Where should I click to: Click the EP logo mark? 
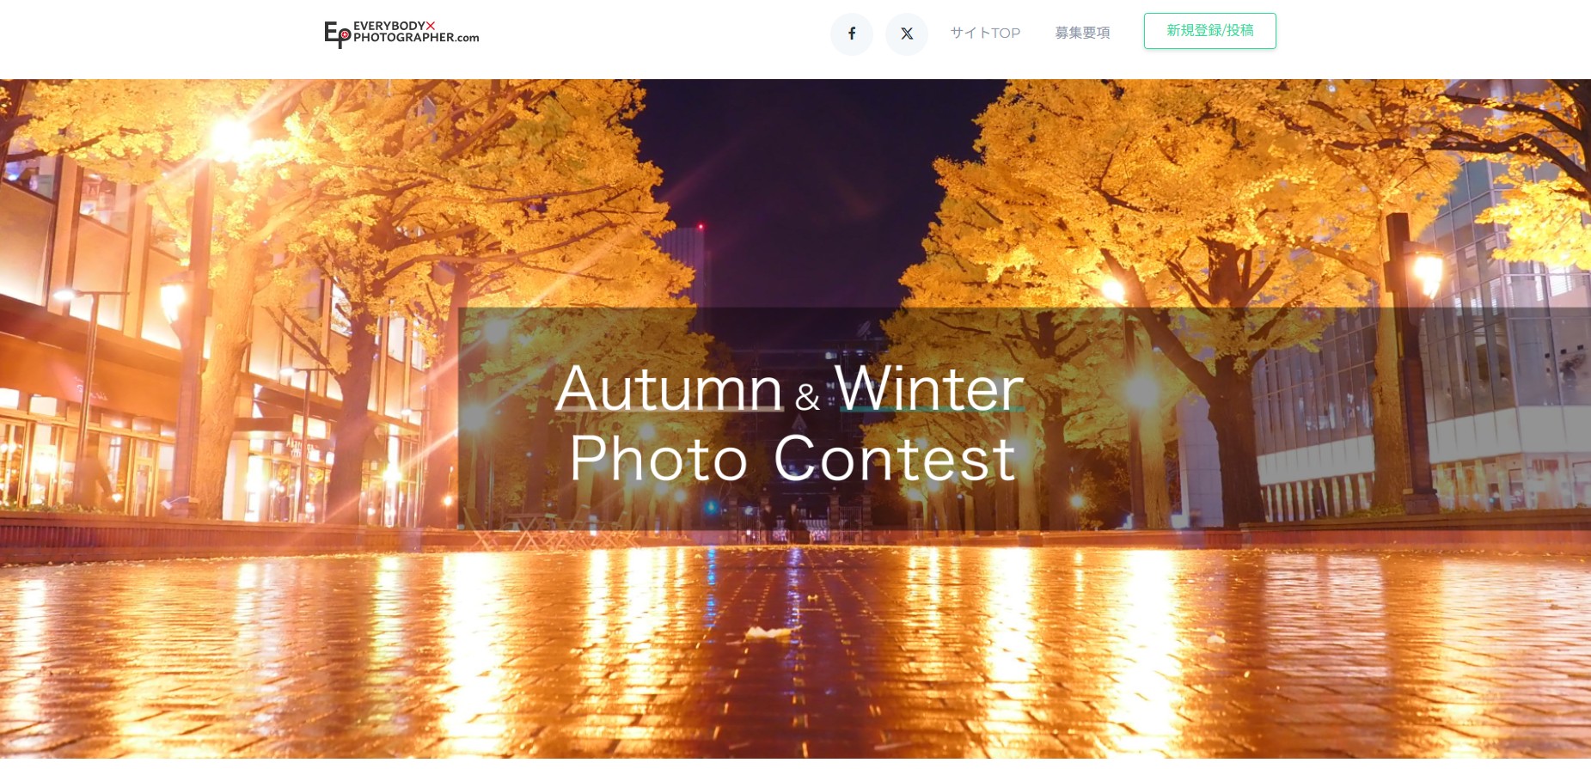pos(337,34)
